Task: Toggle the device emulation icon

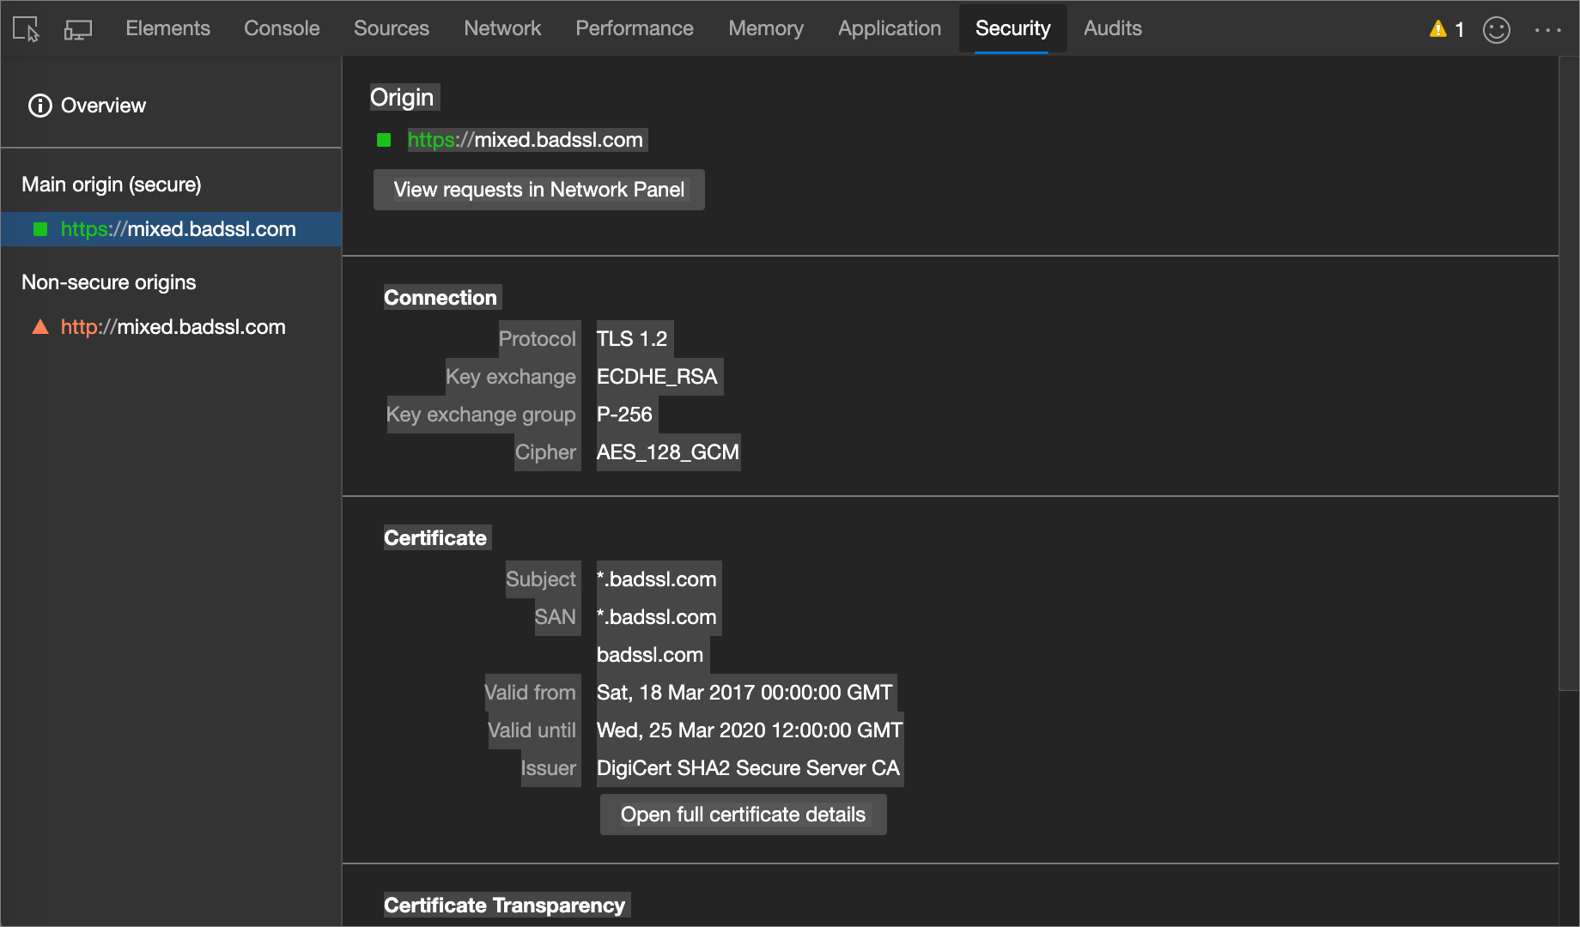Action: (78, 29)
